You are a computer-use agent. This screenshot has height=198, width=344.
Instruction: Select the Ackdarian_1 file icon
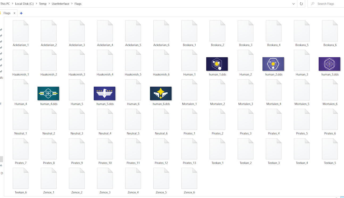(x=20, y=31)
